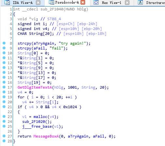165x146 pixels.
Task: Toggle breakpoint dot on line 9
Action: [4, 48]
